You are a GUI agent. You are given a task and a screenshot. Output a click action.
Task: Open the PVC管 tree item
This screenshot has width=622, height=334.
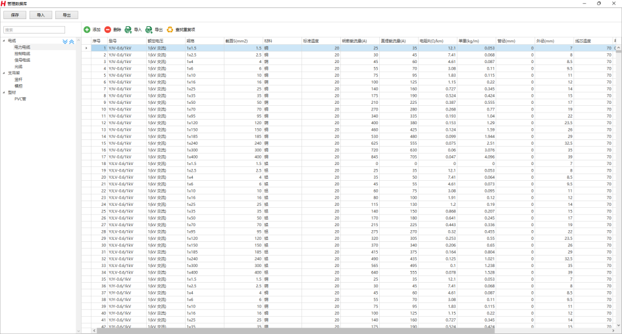tap(20, 99)
